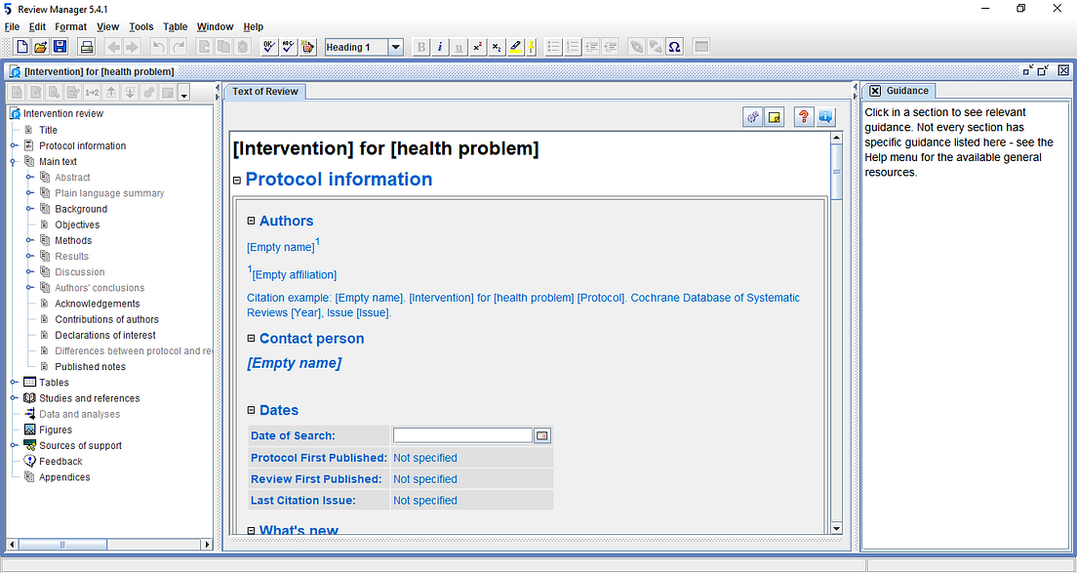The image size is (1077, 573).
Task: Click Not specified for Protocol First Published
Action: click(423, 458)
